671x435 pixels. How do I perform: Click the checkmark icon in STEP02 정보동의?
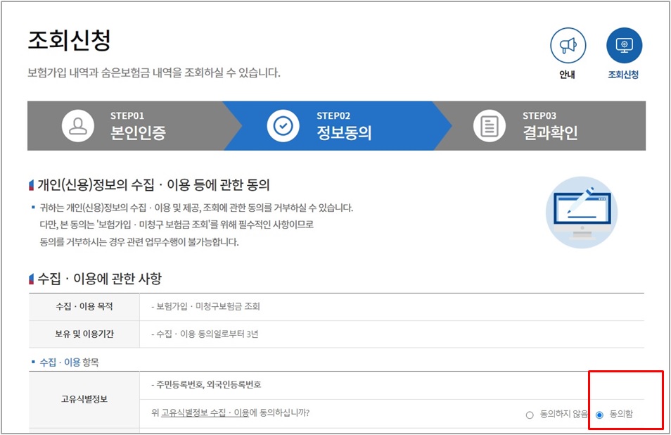[x=284, y=125]
